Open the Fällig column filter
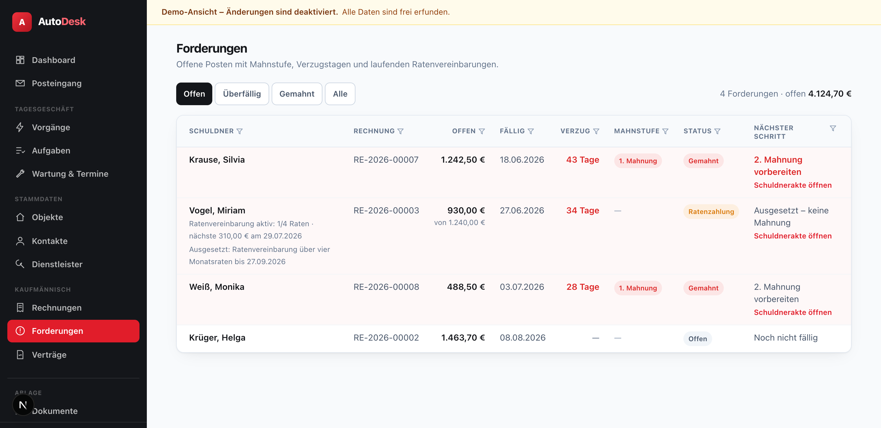Viewport: 881px width, 428px height. [x=531, y=131]
